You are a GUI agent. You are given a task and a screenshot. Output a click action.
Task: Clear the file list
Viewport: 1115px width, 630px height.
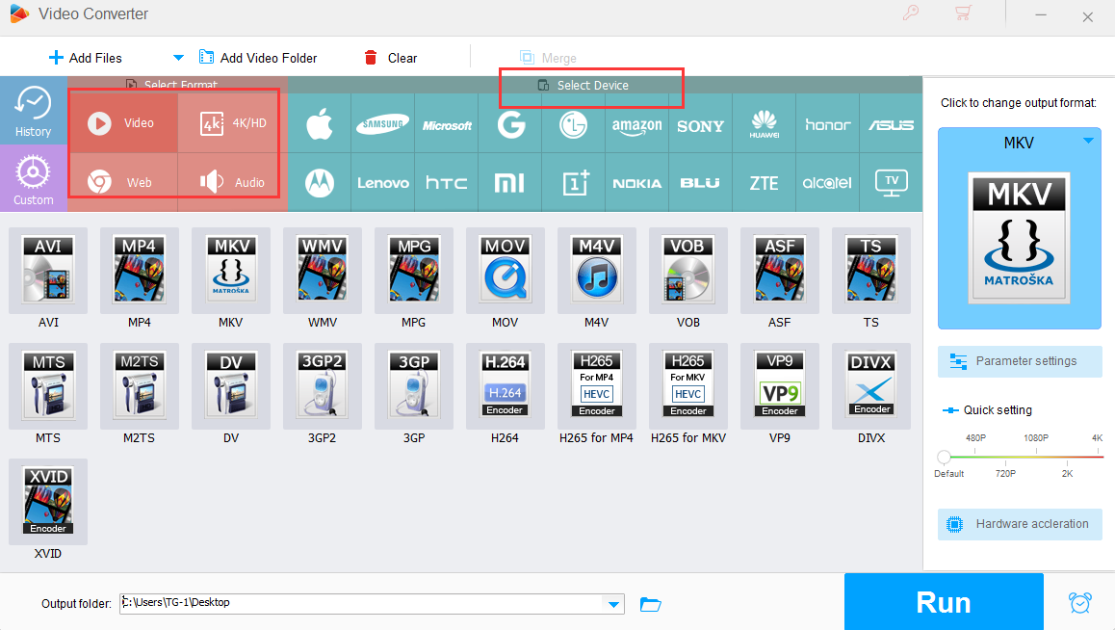390,58
